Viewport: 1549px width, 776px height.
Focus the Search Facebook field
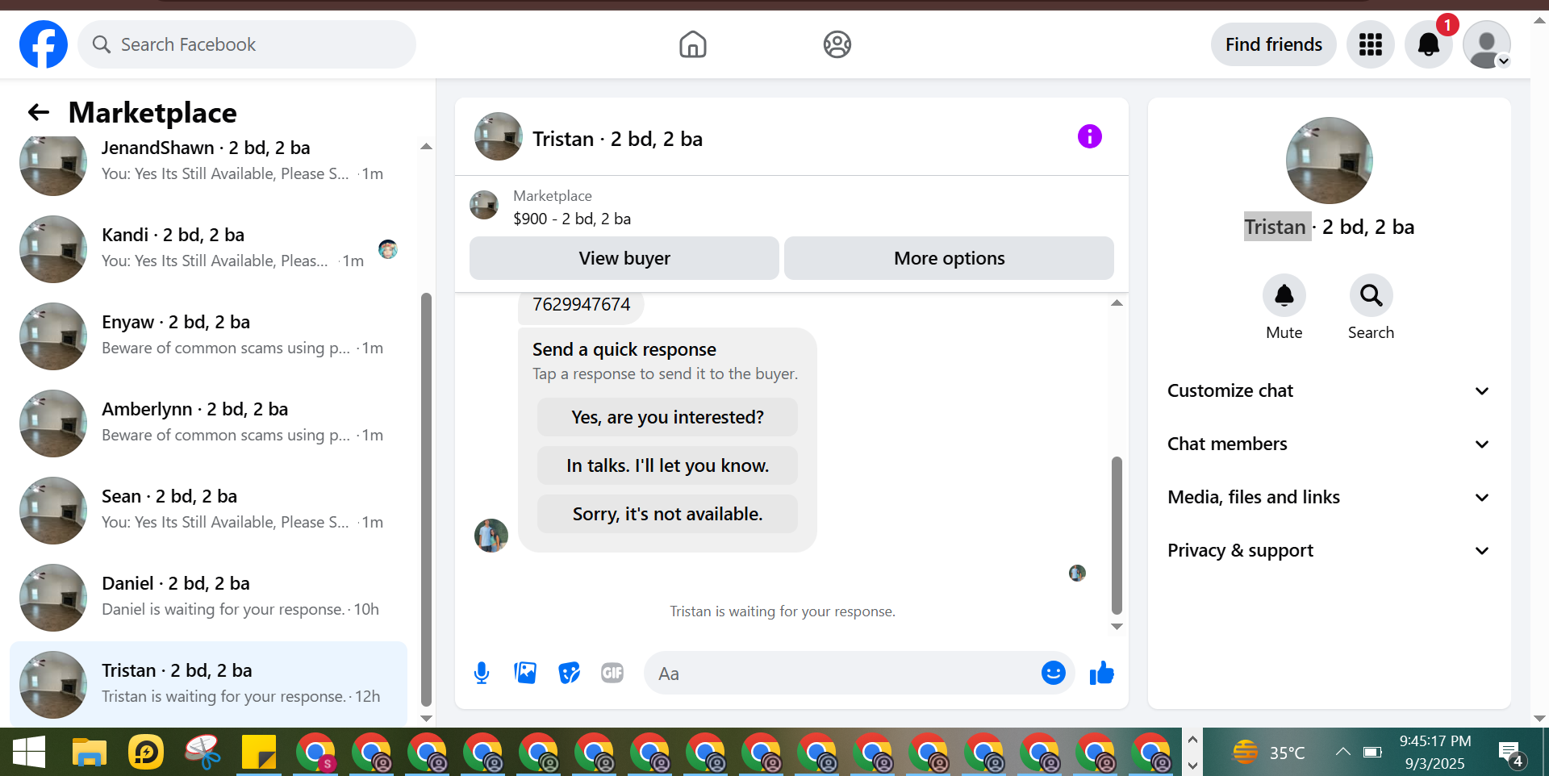point(247,44)
